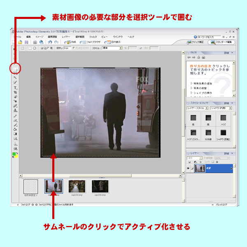Toggle the lock all padlock in layers
This screenshot has height=247, width=247.
coord(217,162)
